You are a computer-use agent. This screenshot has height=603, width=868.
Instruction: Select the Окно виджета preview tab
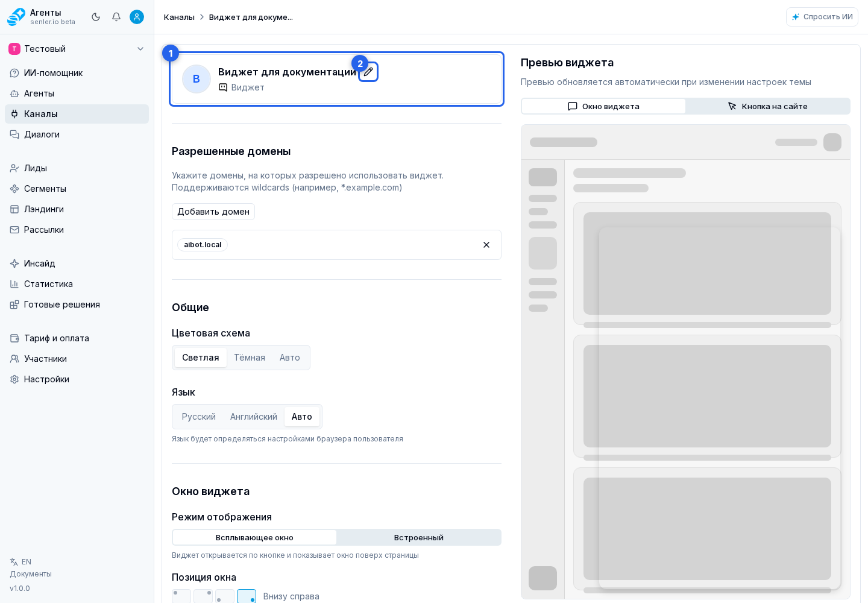(x=603, y=106)
